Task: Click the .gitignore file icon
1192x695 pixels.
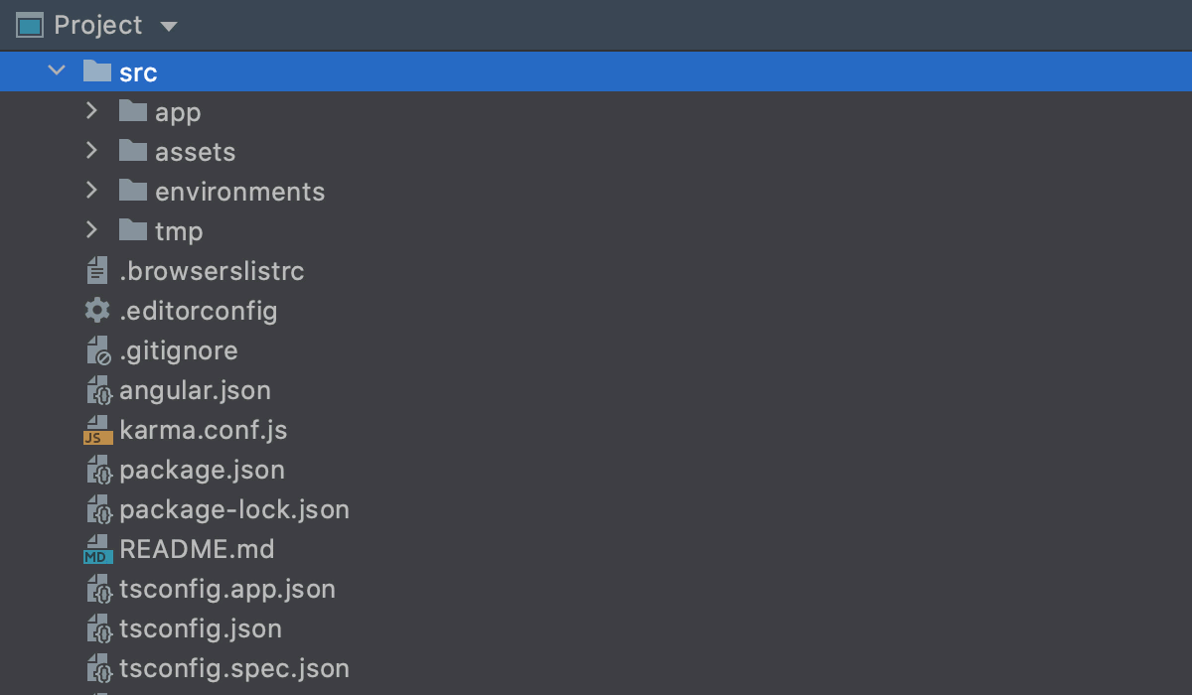Action: pos(97,350)
